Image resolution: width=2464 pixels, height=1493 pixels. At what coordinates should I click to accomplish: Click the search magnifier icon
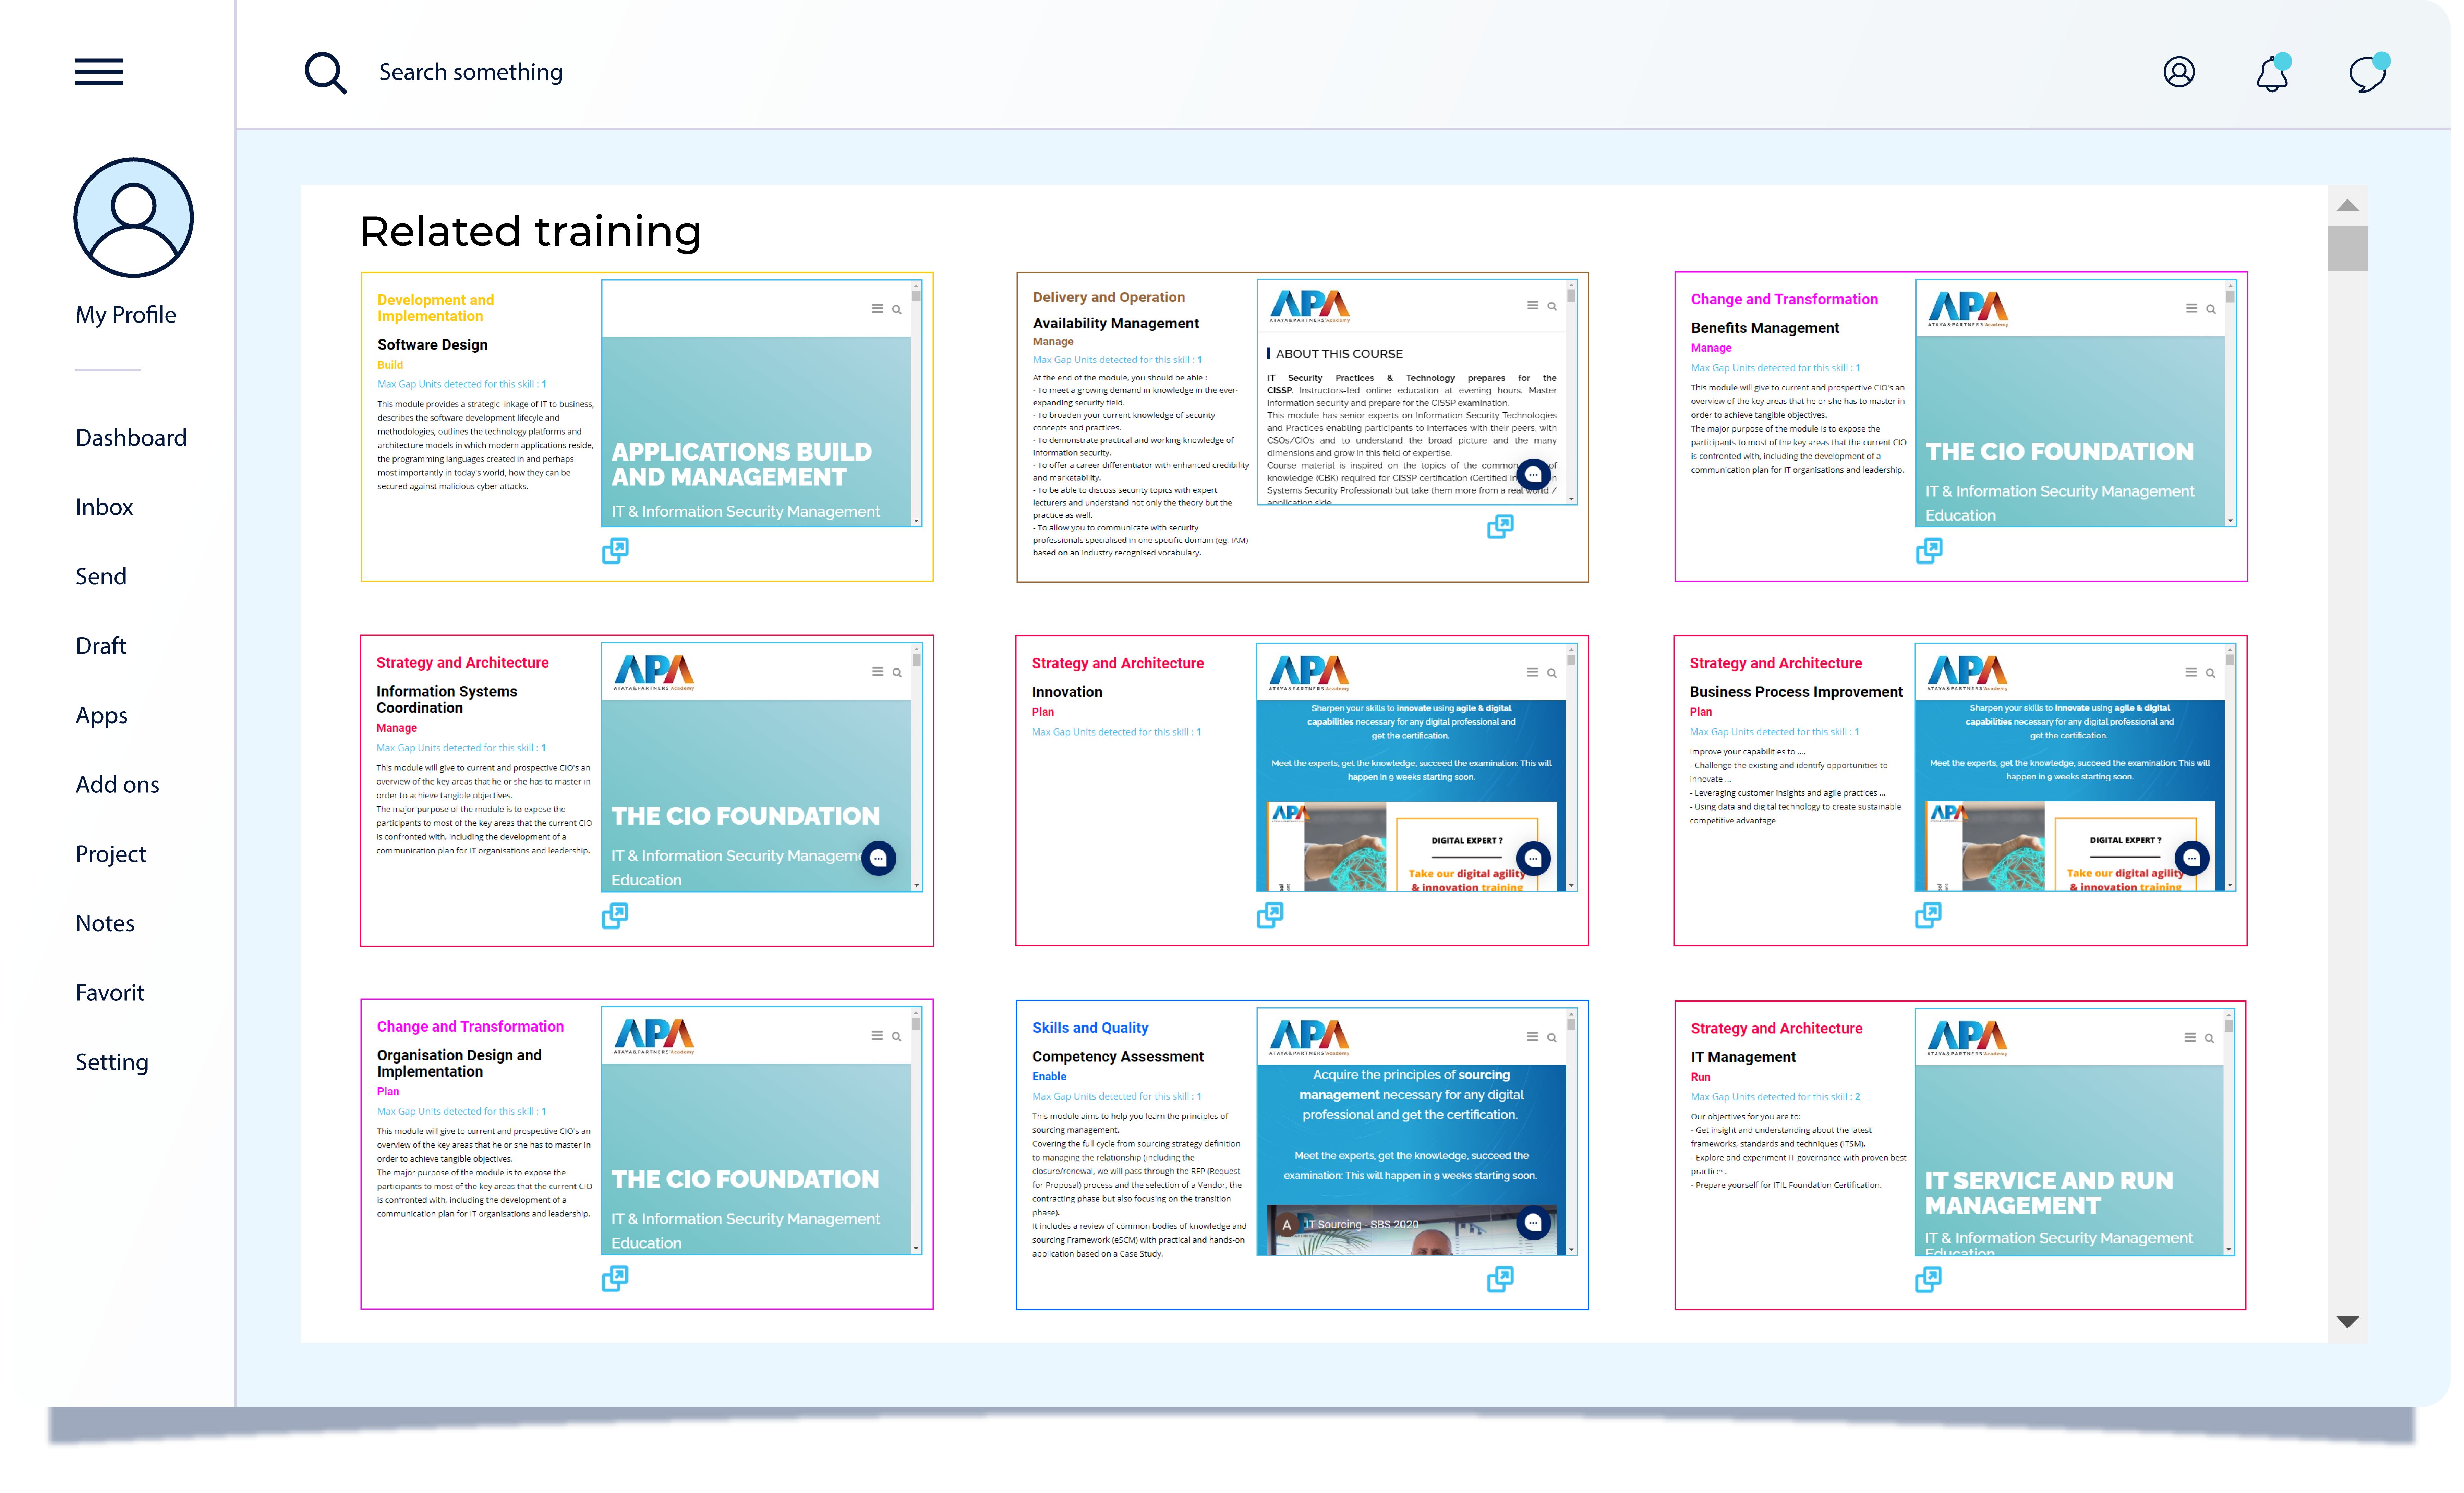pos(326,73)
